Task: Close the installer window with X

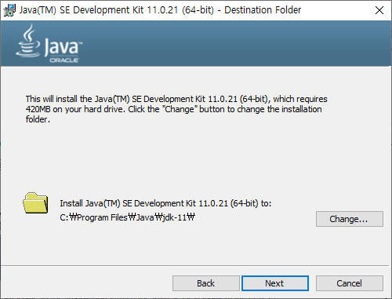Action: [379, 10]
